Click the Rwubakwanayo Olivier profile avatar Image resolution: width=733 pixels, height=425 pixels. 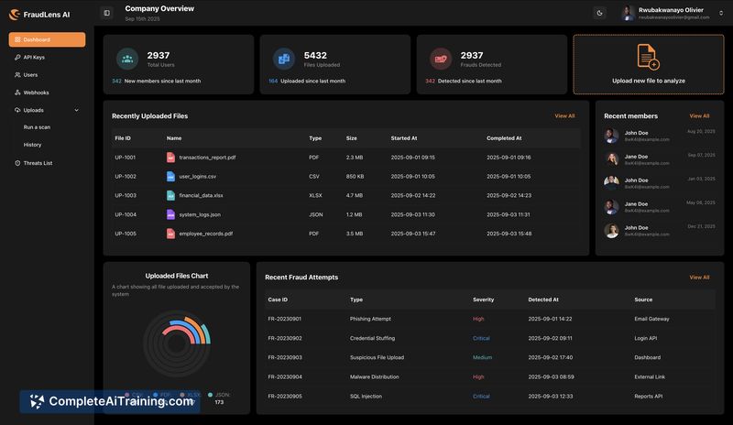pos(629,13)
